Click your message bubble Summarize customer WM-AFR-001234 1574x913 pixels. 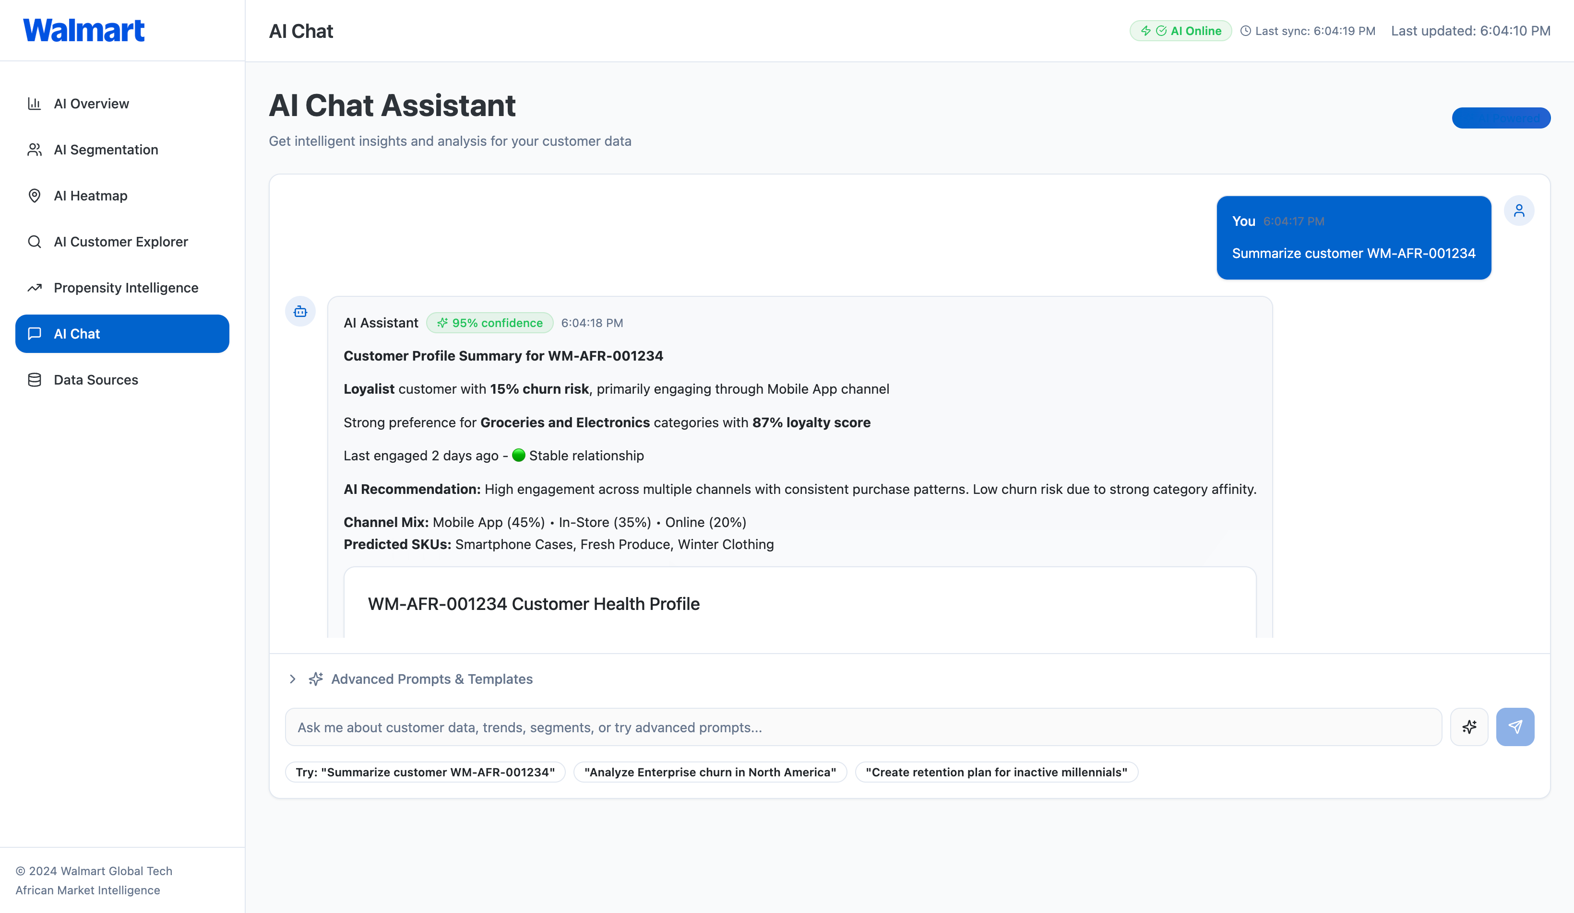pyautogui.click(x=1354, y=238)
